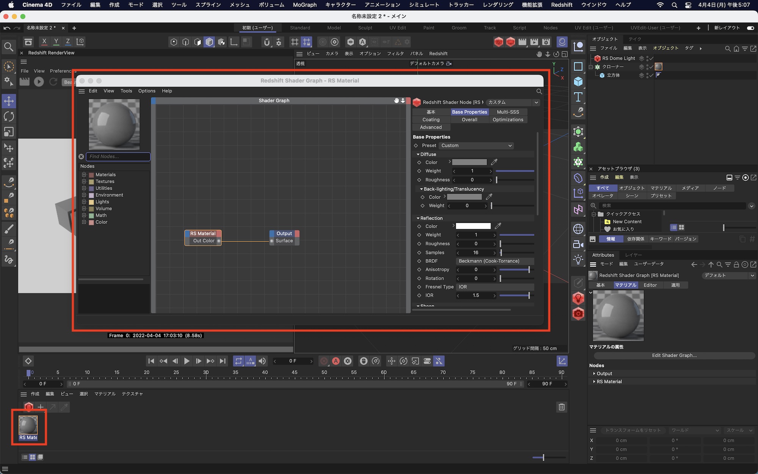Toggle timeline loop playback button
This screenshot has width=758, height=474.
pyautogui.click(x=238, y=361)
